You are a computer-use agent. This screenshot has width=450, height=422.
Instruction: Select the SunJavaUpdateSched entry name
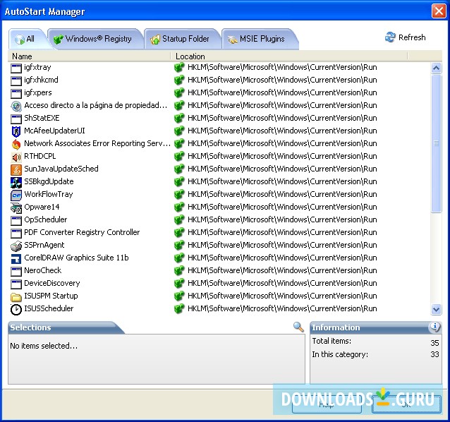pyautogui.click(x=61, y=169)
